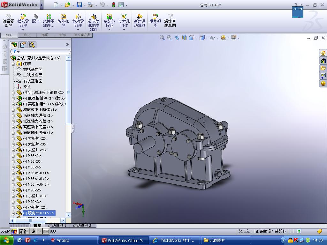Viewport: 327px width, 245px height.
Task: Expand the 镜向M20<1> tree node
Action: point(13,213)
